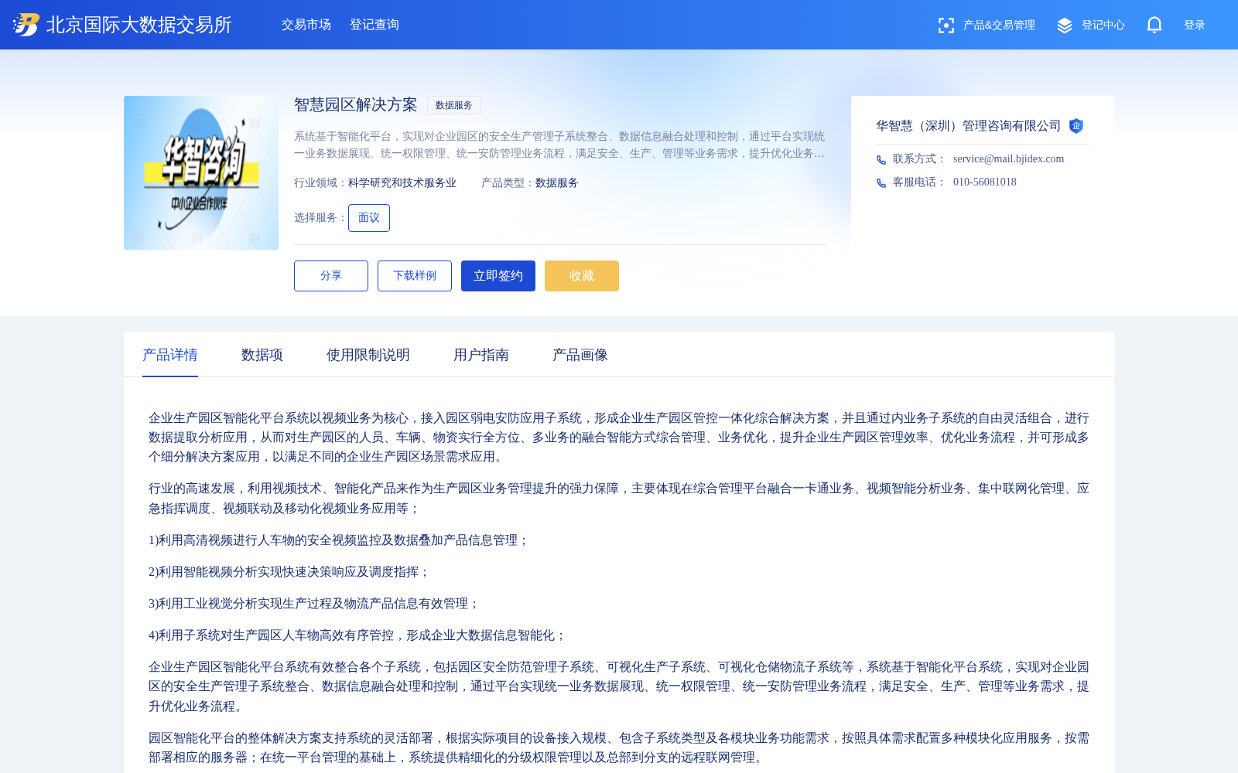
Task: Click paragraph starting 企业生产园区智能化平台系统有效整合
Action: [619, 686]
